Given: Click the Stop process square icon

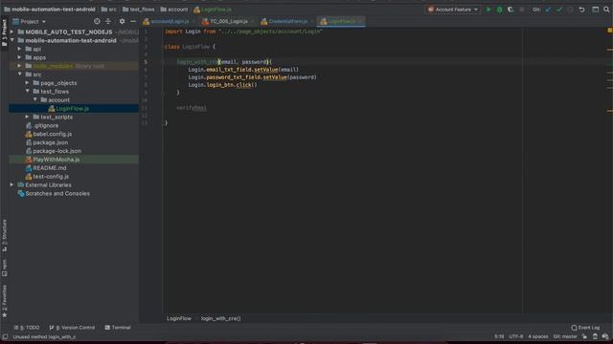Looking at the screenshot, I should click(521, 10).
